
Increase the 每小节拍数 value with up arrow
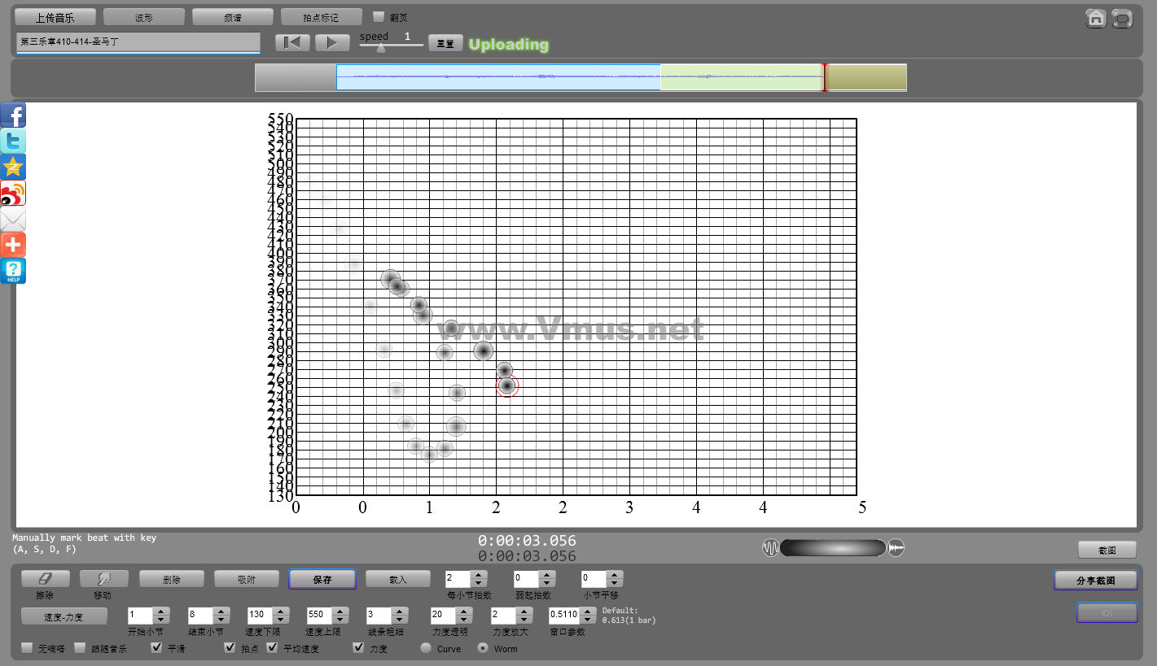pos(480,575)
